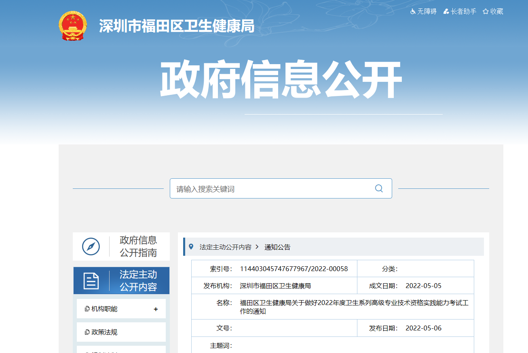This screenshot has width=528, height=353.
Task: Open 政府信息公开指南 menu entry
Action: 121,246
